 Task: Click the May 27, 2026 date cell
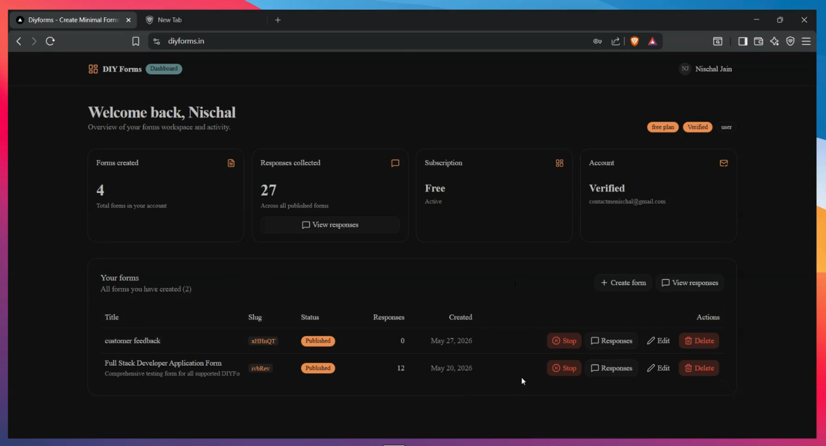point(451,341)
